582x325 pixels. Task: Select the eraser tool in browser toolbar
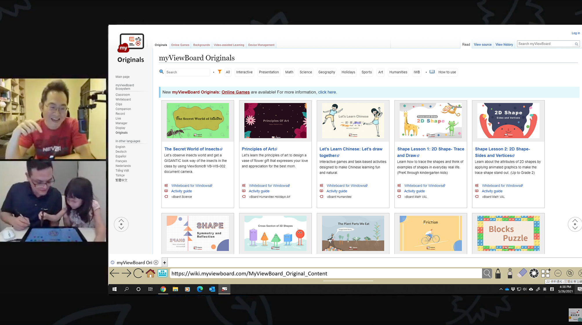522,273
